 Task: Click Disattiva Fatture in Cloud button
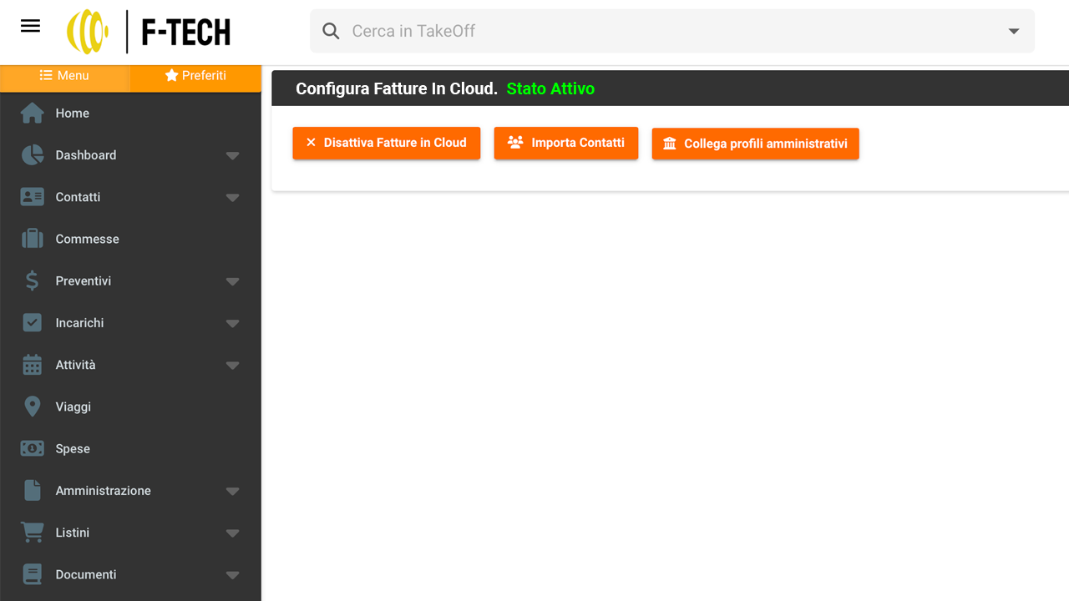[x=387, y=143]
